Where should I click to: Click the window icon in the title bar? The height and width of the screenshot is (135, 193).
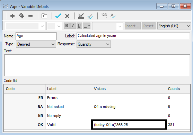[x=6, y=6]
